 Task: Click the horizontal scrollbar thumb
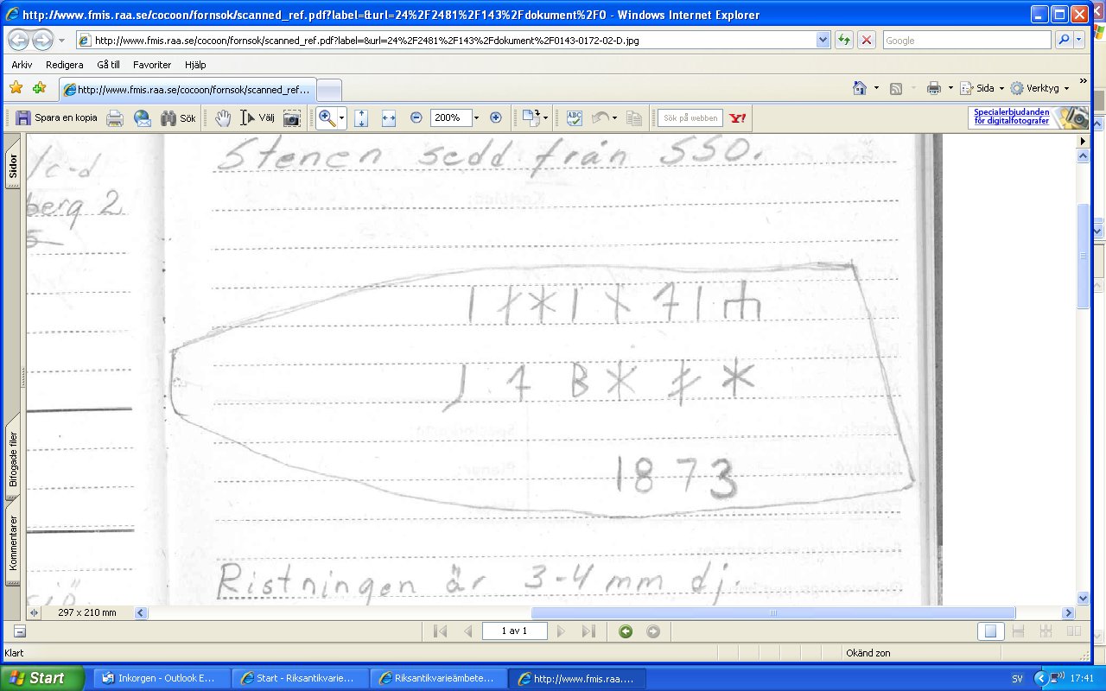pyautogui.click(x=773, y=613)
